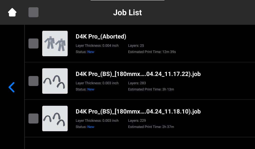This screenshot has height=149, width=255.
Task: Click New status of 11.17.22 job
Action: [91, 89]
